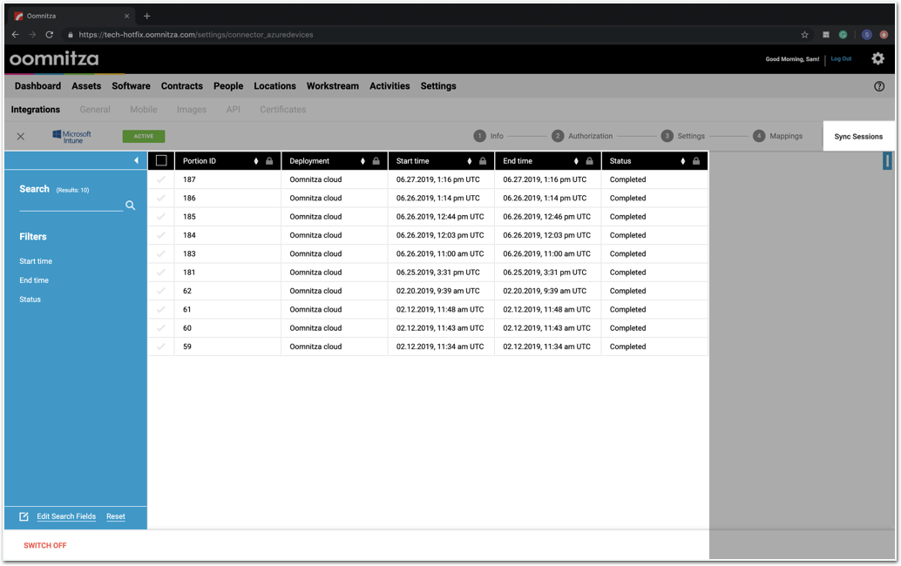Switch to the Sync Sessions tab

(x=857, y=136)
